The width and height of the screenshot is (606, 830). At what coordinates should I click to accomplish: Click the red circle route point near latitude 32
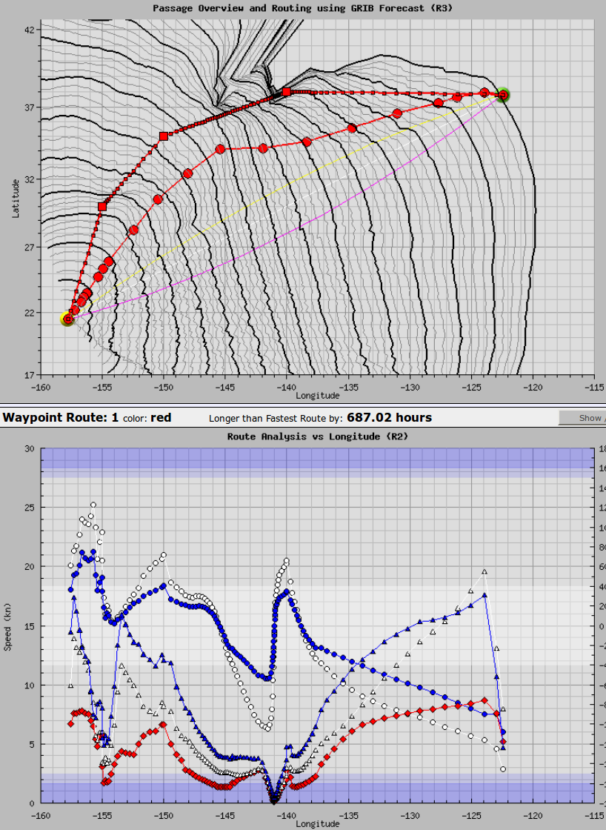pos(187,173)
